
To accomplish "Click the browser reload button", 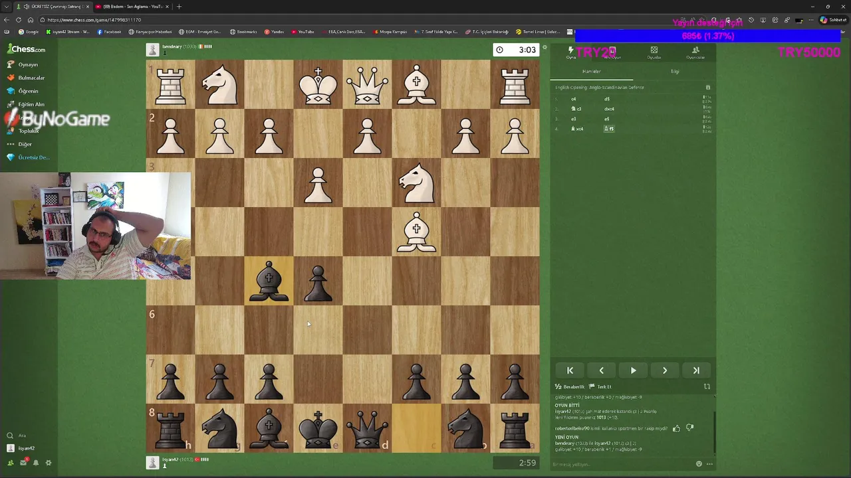I will 19,20.
